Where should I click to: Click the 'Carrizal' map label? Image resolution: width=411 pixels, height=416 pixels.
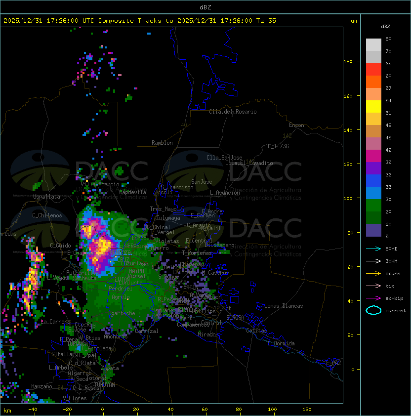coord(146,331)
